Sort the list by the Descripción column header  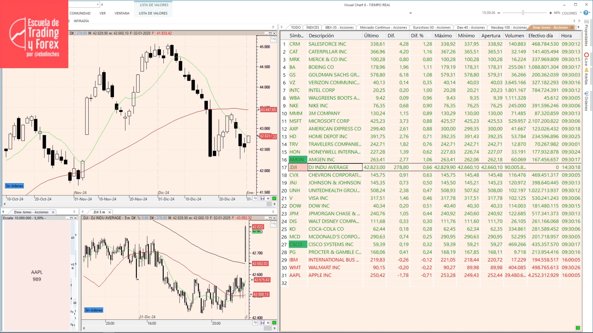(334, 35)
